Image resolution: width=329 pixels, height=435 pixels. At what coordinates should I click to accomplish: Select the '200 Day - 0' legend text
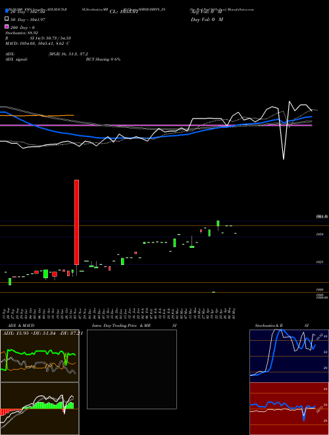(22, 28)
